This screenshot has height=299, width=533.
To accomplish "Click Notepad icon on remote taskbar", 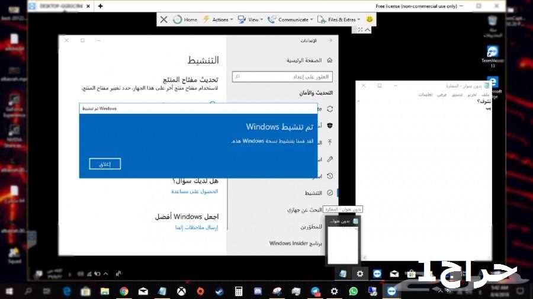I will pos(343,274).
